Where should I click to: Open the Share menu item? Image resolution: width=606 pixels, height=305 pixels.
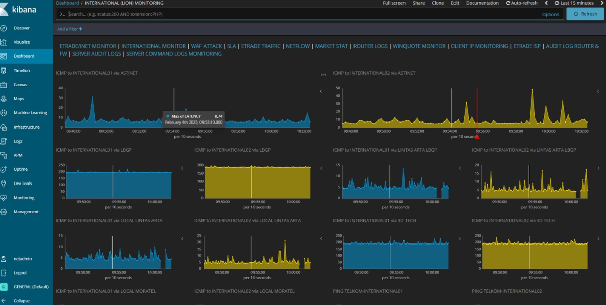[x=419, y=3]
